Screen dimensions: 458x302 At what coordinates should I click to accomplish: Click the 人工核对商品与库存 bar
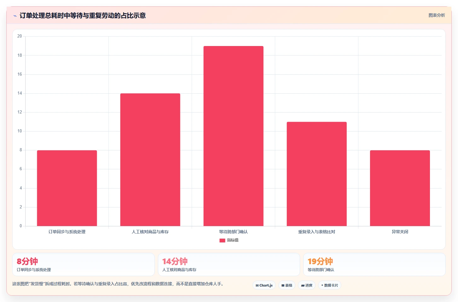150,160
